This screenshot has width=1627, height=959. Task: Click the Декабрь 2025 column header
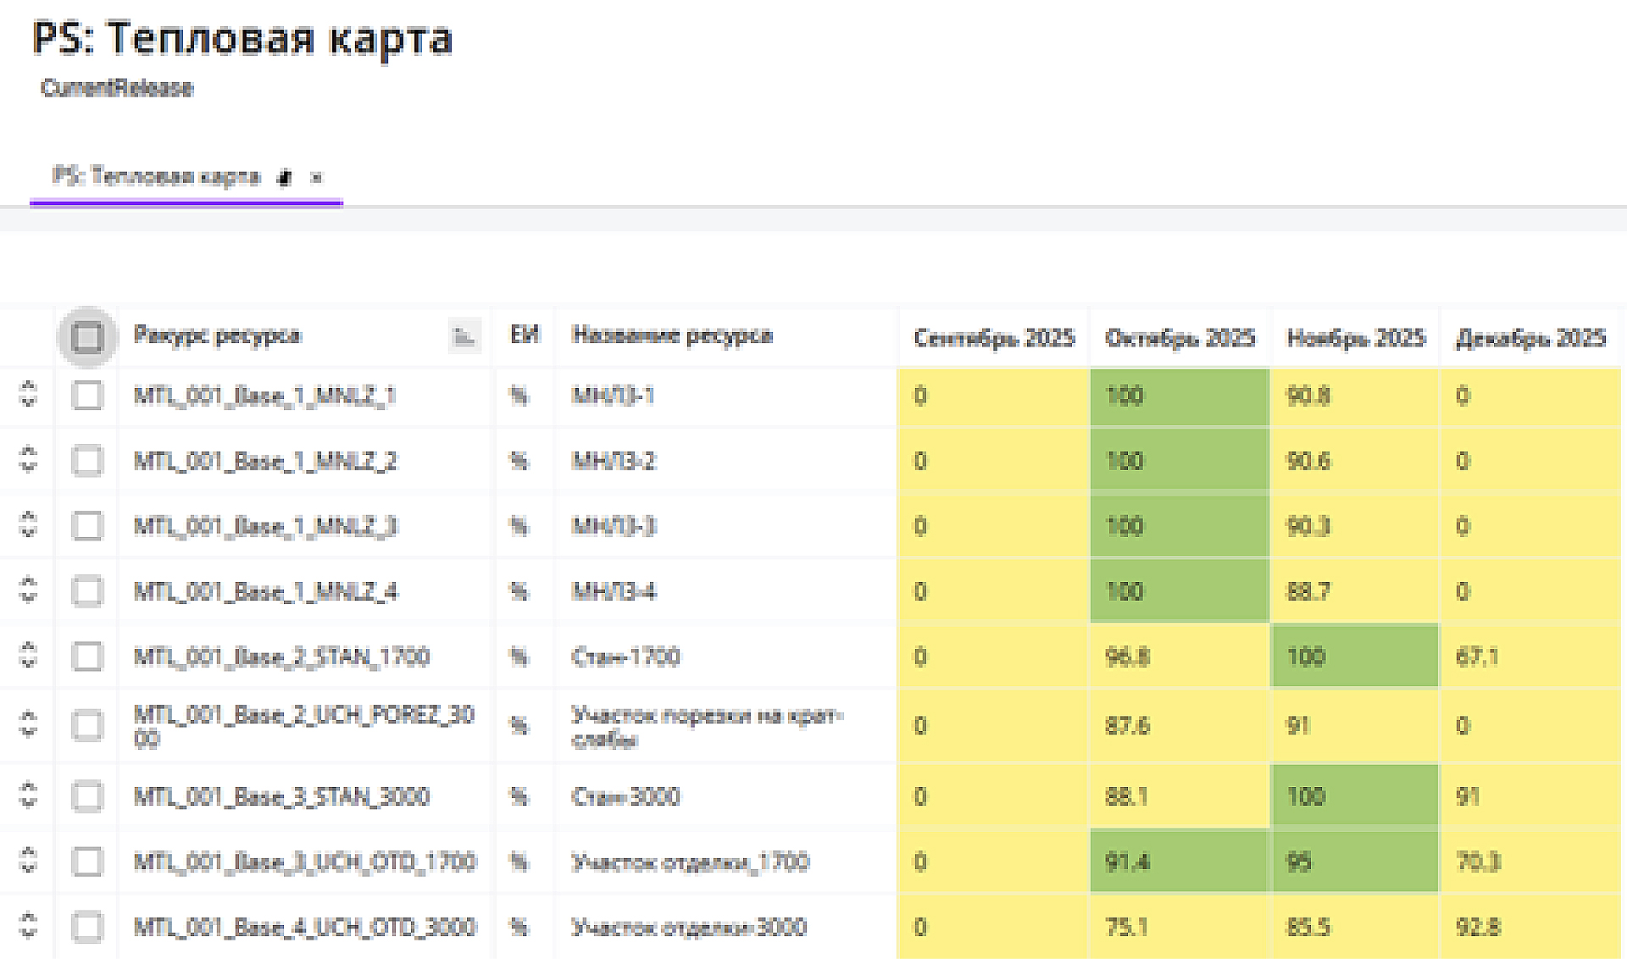1530,337
